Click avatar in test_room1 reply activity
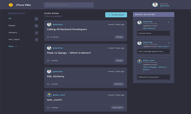 [139, 43]
